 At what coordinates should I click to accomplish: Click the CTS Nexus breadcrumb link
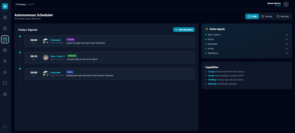[x=20, y=5]
